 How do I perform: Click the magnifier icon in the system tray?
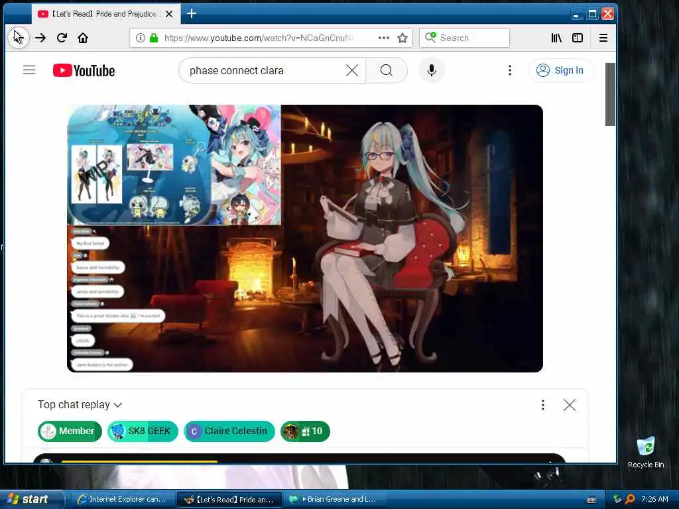(631, 499)
